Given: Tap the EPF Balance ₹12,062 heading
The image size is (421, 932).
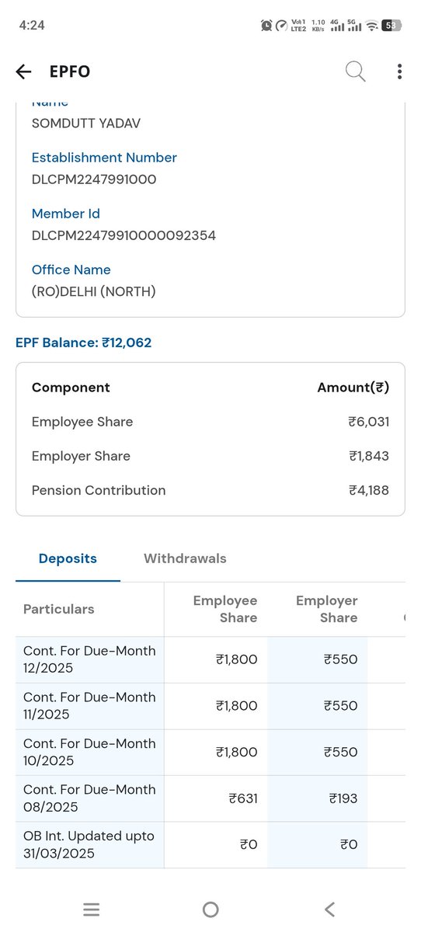Looking at the screenshot, I should (x=84, y=343).
